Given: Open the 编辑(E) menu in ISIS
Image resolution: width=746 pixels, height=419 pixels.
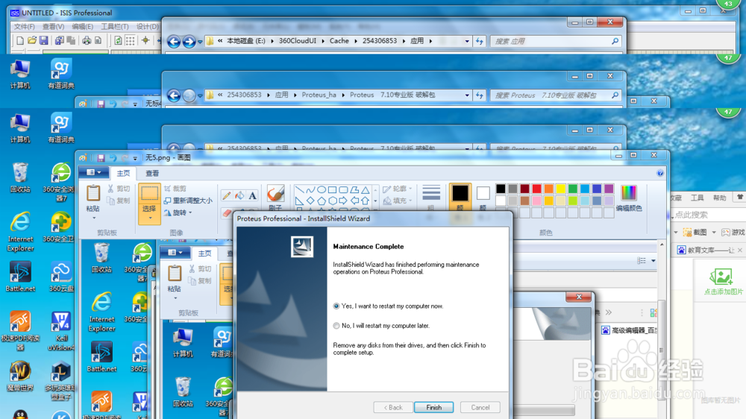Looking at the screenshot, I should click(82, 27).
